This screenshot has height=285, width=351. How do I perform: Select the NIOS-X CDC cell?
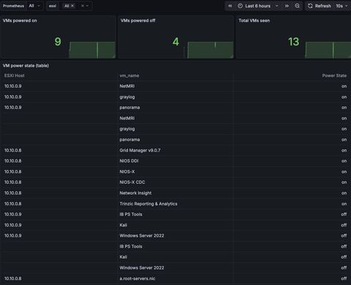(132, 182)
